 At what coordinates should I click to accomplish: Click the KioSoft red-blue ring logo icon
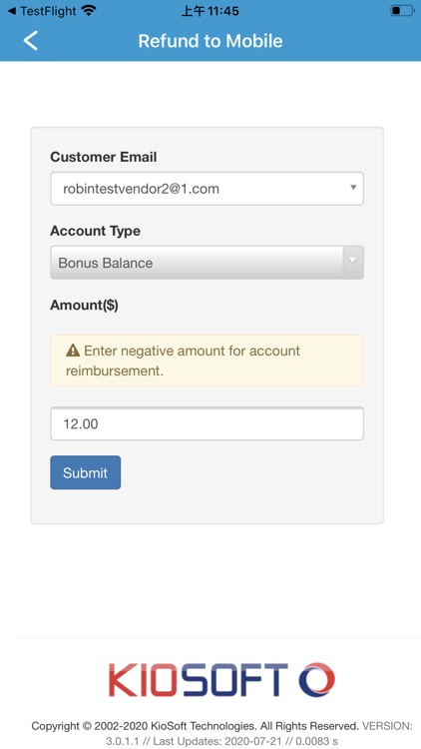pyautogui.click(x=317, y=679)
